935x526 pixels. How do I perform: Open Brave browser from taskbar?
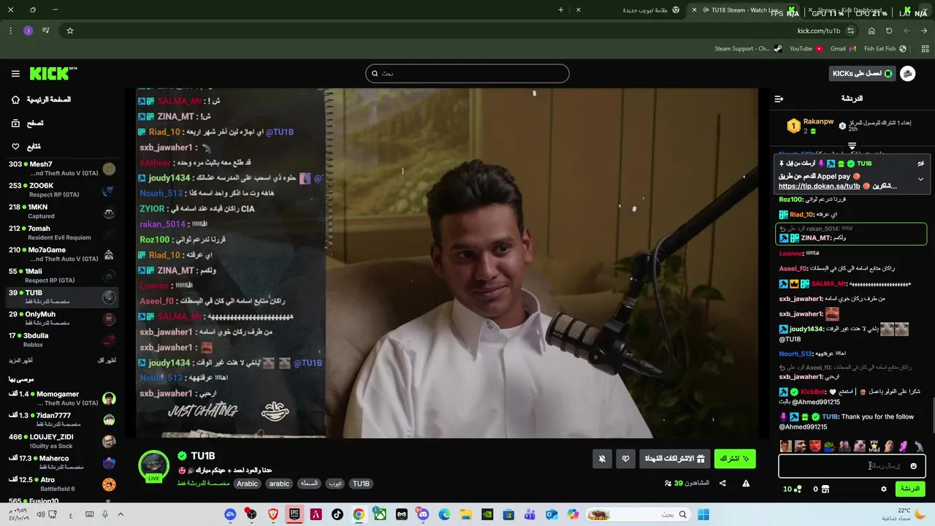tap(273, 515)
